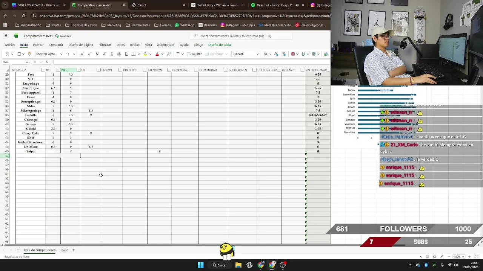Click the zoom out minus in status bar
The width and height of the screenshot is (483, 271).
pyautogui.click(x=449, y=257)
